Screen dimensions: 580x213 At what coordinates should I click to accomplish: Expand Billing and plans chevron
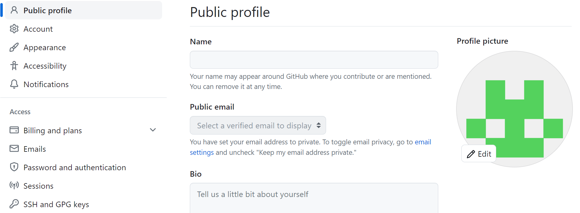[153, 130]
